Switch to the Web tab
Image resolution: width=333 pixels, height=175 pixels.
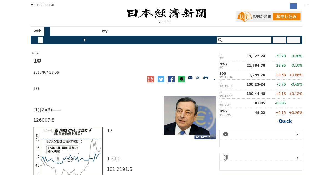(37, 31)
